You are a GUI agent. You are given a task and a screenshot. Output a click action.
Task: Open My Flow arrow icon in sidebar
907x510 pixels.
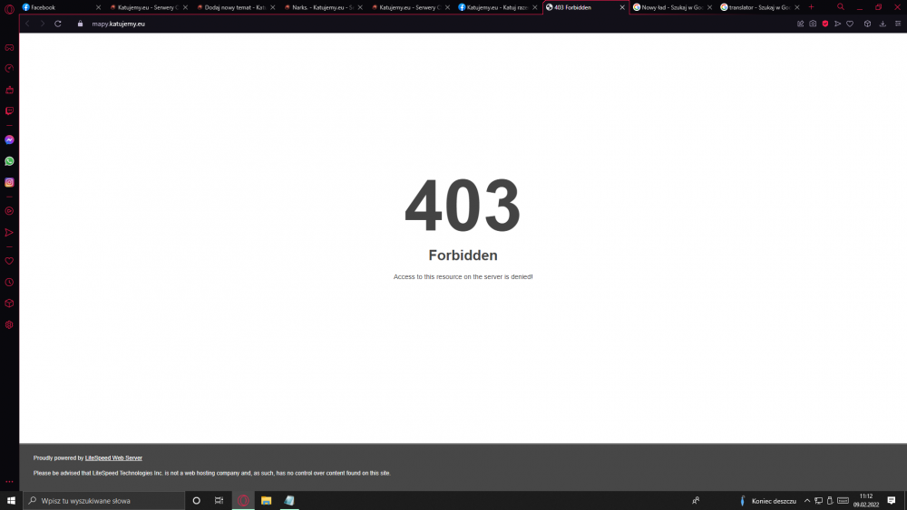coord(9,232)
